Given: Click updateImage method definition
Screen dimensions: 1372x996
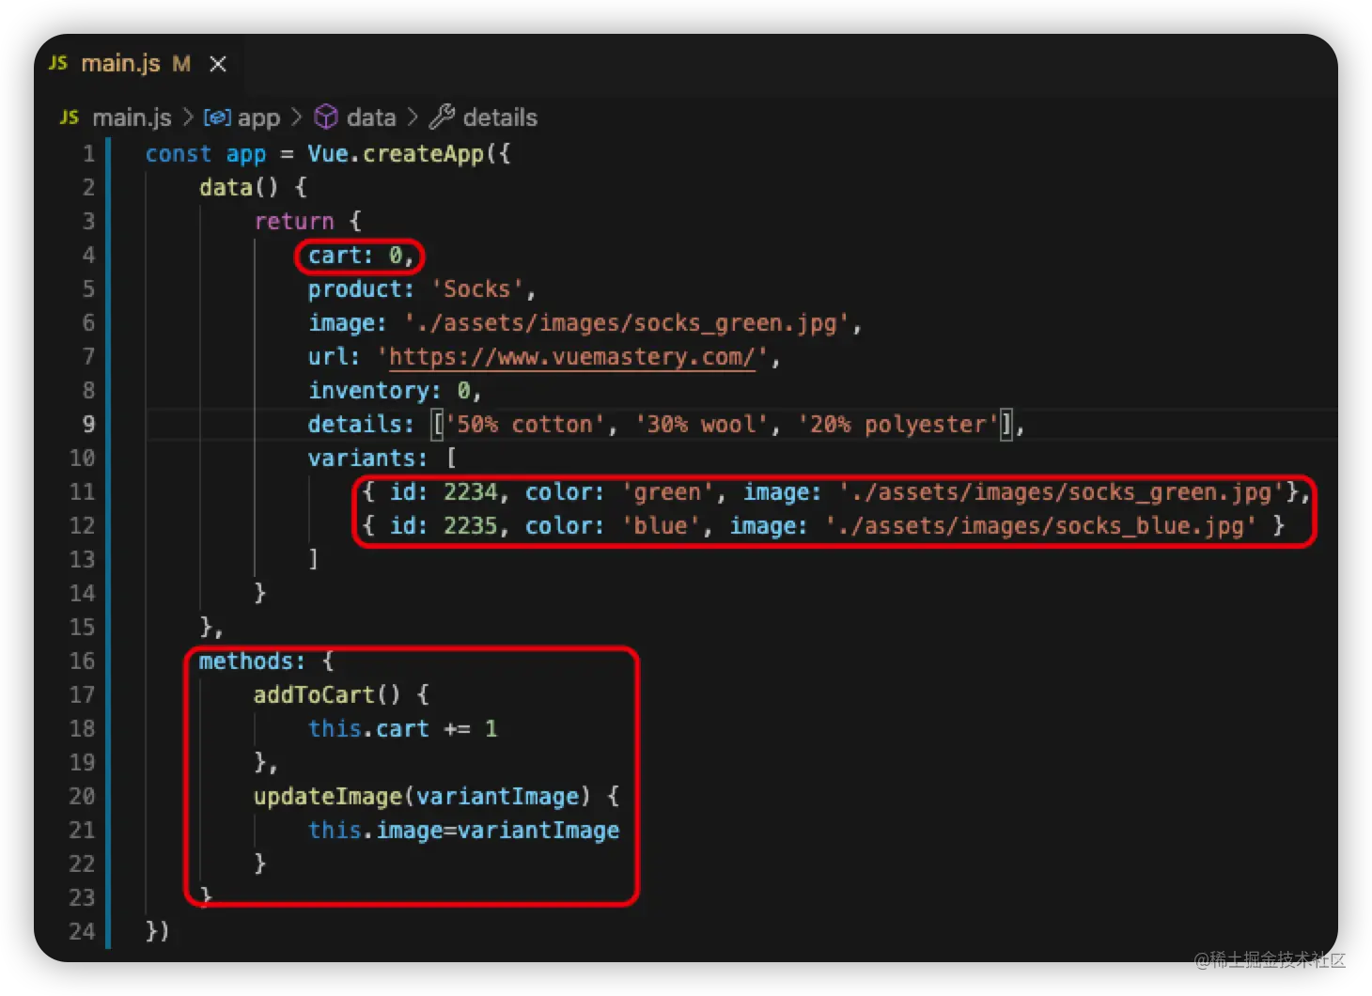Looking at the screenshot, I should (x=328, y=797).
